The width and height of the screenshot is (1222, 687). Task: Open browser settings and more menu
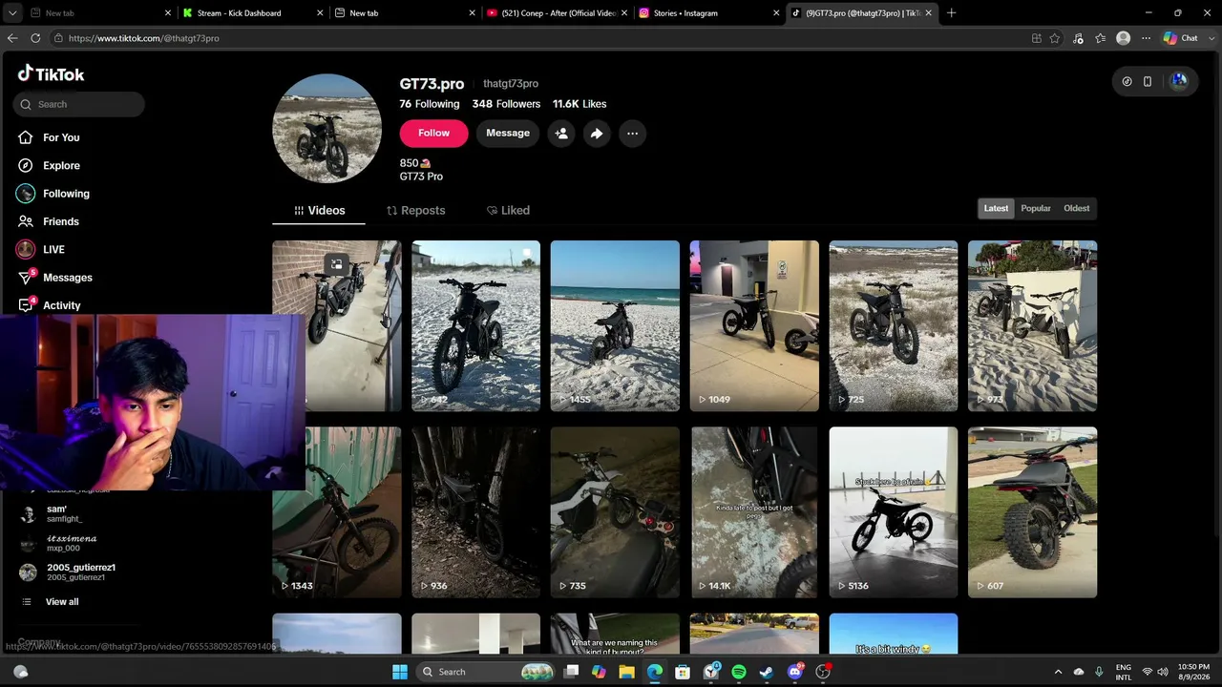click(x=1147, y=38)
